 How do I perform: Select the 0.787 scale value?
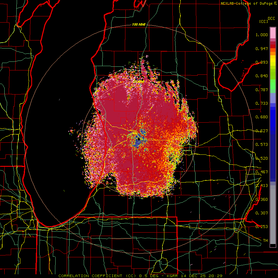pos(262,90)
